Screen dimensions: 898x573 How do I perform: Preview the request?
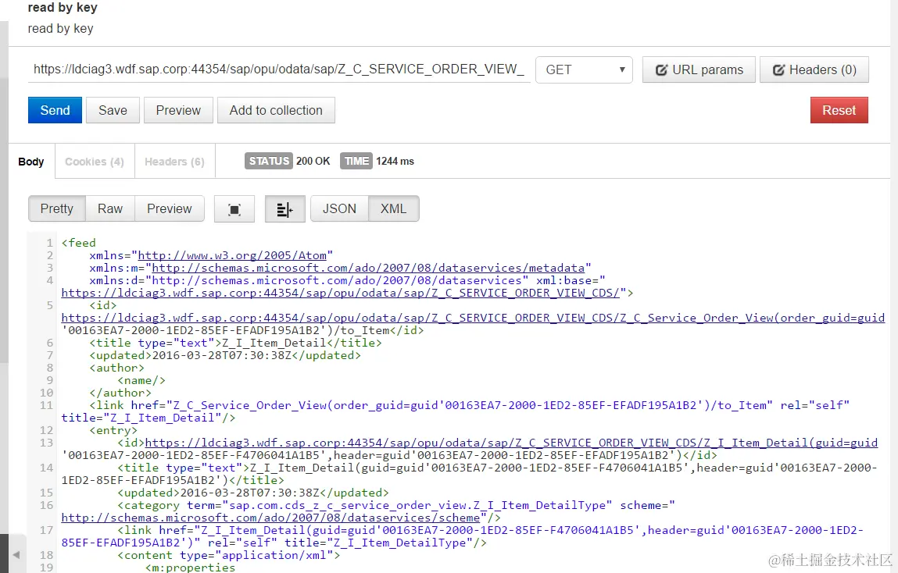(x=178, y=110)
